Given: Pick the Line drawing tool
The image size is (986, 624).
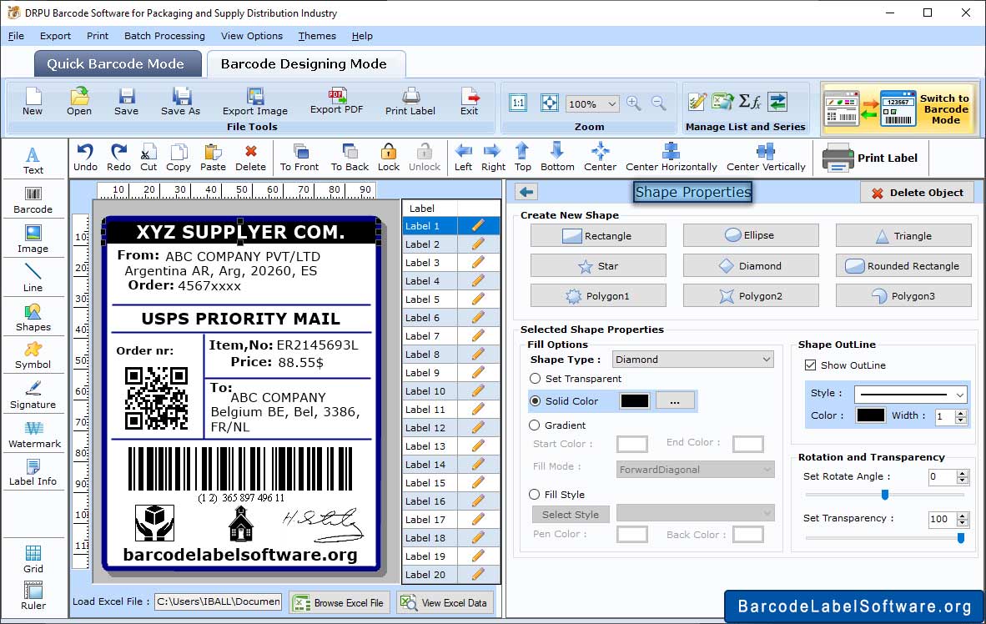Looking at the screenshot, I should [x=33, y=278].
